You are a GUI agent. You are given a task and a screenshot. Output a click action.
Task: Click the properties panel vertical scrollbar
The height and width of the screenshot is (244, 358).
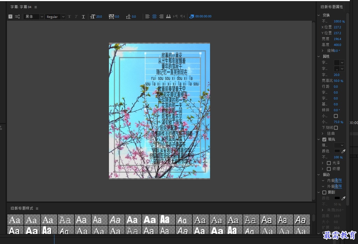tap(348, 109)
